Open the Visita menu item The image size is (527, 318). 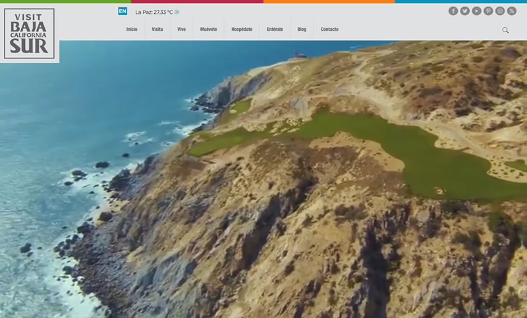[157, 29]
